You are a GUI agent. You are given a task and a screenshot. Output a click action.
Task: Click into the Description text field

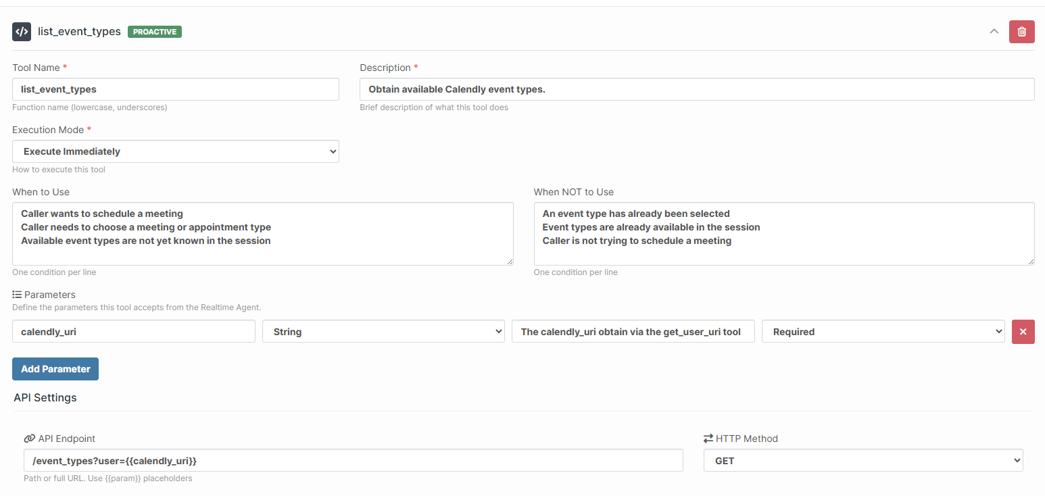coord(697,89)
